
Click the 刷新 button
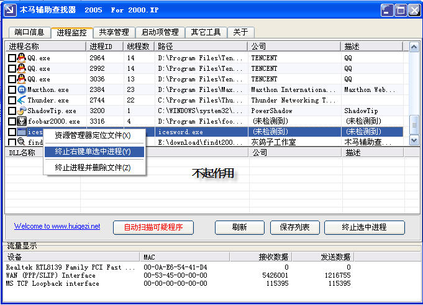click(240, 227)
